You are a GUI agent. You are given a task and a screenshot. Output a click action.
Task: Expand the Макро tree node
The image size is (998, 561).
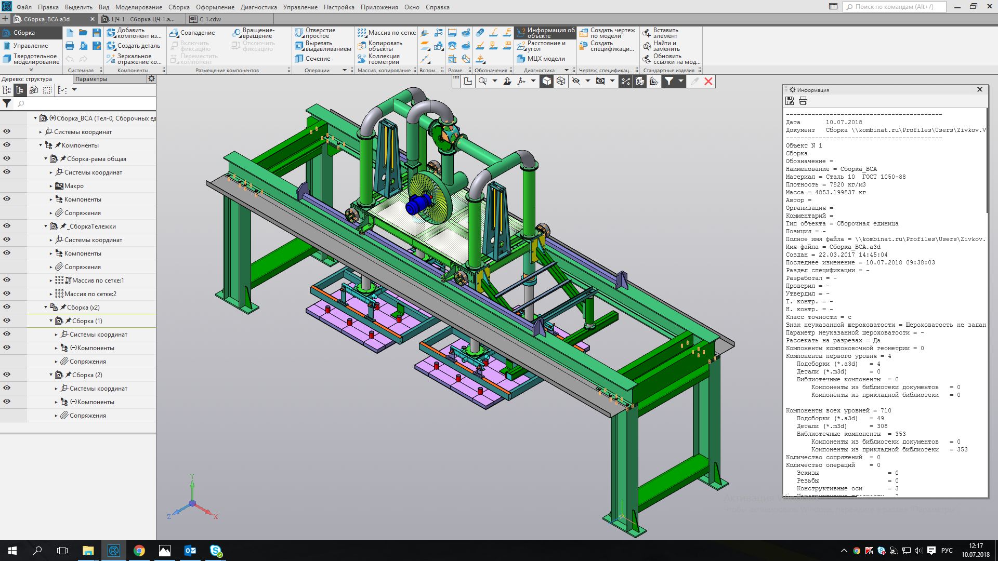tap(51, 186)
